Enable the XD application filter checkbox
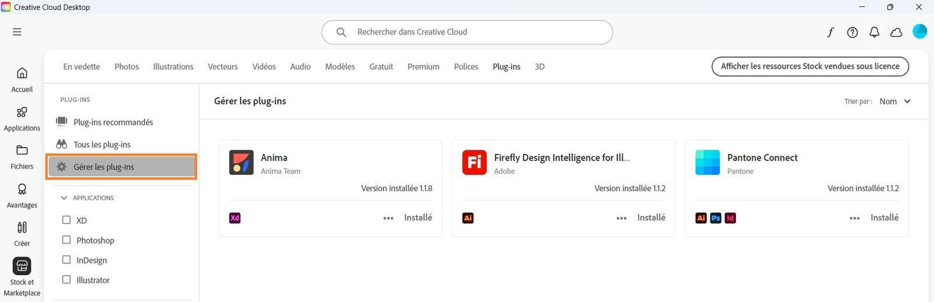This screenshot has width=934, height=302. (x=67, y=220)
